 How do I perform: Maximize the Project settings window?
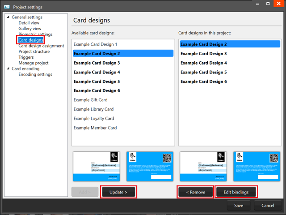coord(268,4)
